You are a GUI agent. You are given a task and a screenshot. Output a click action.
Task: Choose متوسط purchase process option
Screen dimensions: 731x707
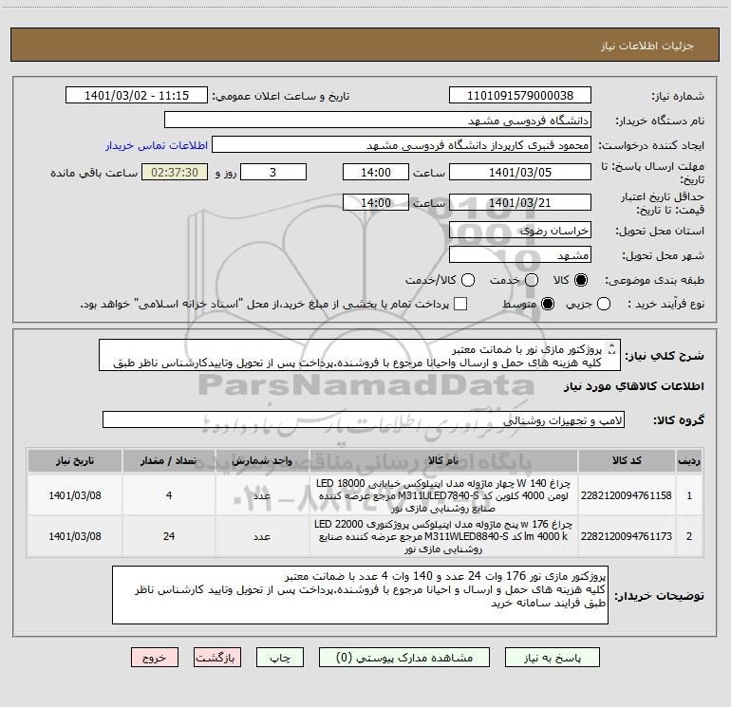[548, 304]
